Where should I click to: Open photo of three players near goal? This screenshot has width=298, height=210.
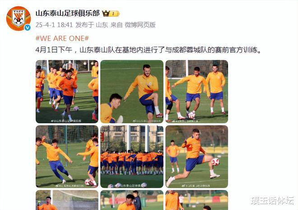point(197,92)
